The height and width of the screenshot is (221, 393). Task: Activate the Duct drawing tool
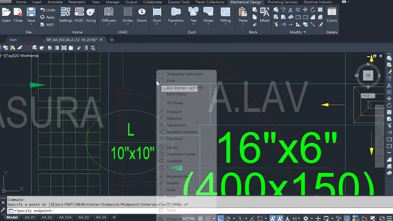coord(157,14)
